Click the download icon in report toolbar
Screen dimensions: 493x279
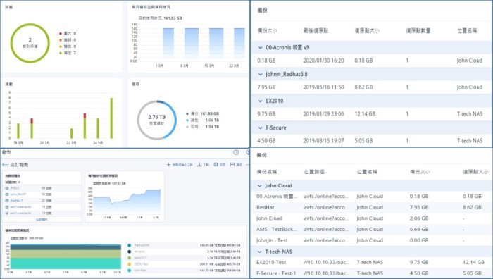coord(199,164)
